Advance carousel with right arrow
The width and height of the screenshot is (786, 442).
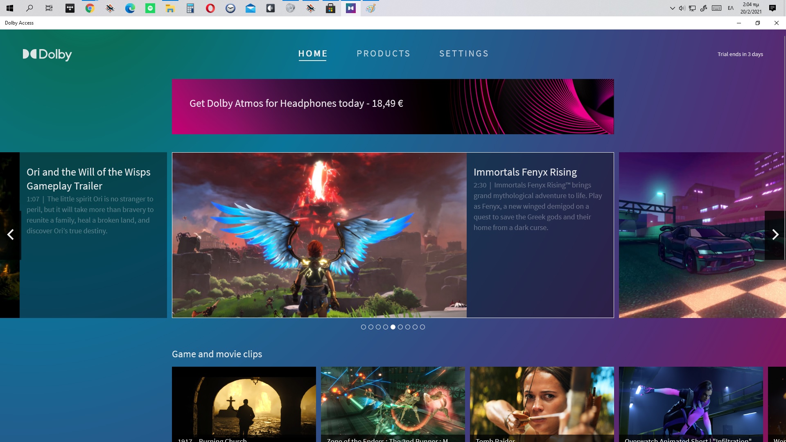click(x=775, y=235)
